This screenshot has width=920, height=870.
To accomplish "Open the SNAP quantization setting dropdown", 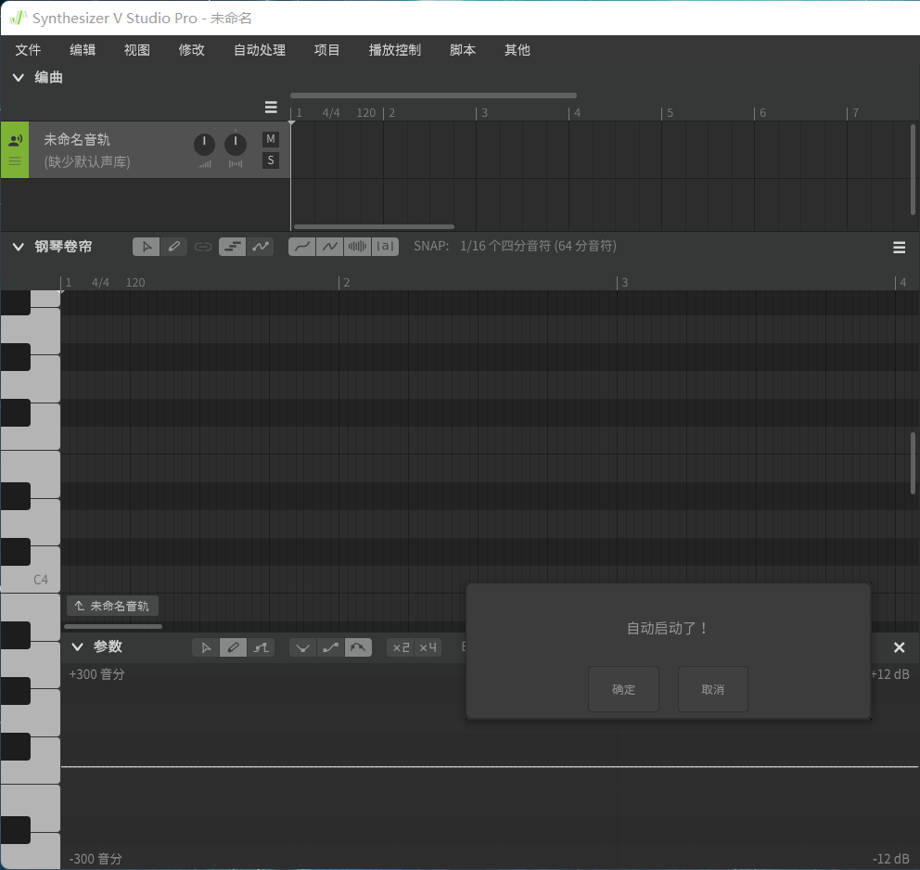I will 538,246.
